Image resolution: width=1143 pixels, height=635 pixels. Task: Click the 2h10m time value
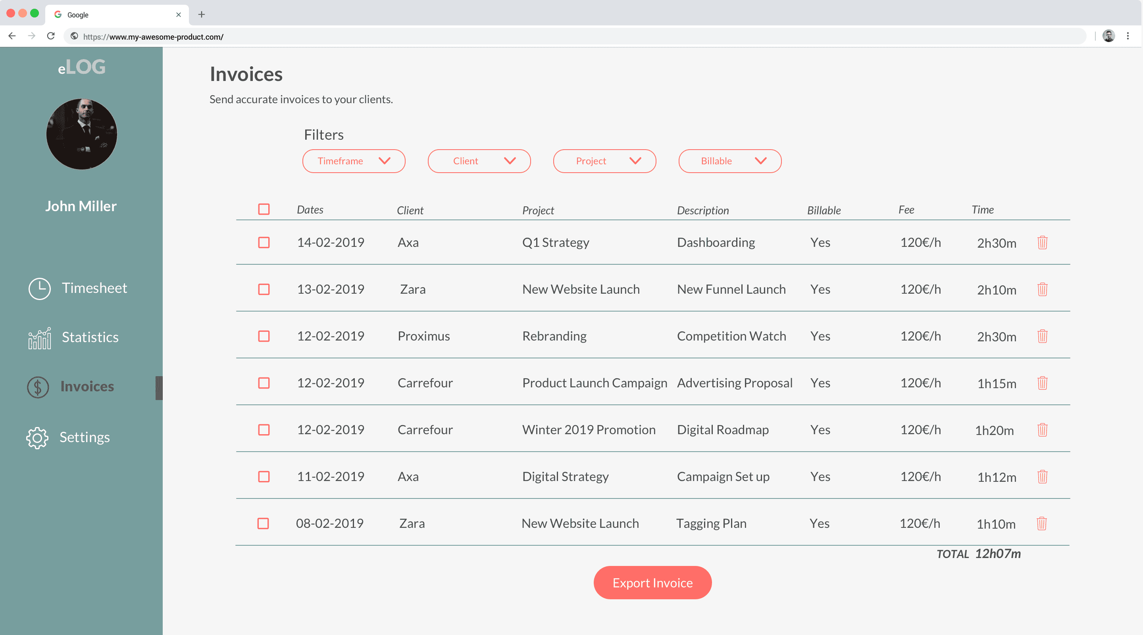pyautogui.click(x=997, y=290)
